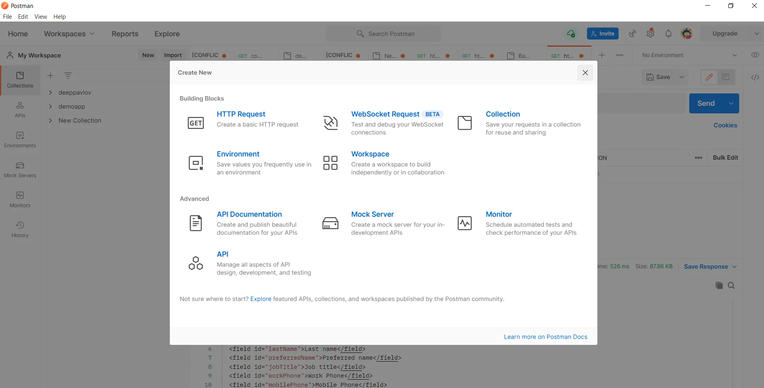Screen dimensions: 764x388
Task: Go to the Explore tab
Action: point(167,34)
